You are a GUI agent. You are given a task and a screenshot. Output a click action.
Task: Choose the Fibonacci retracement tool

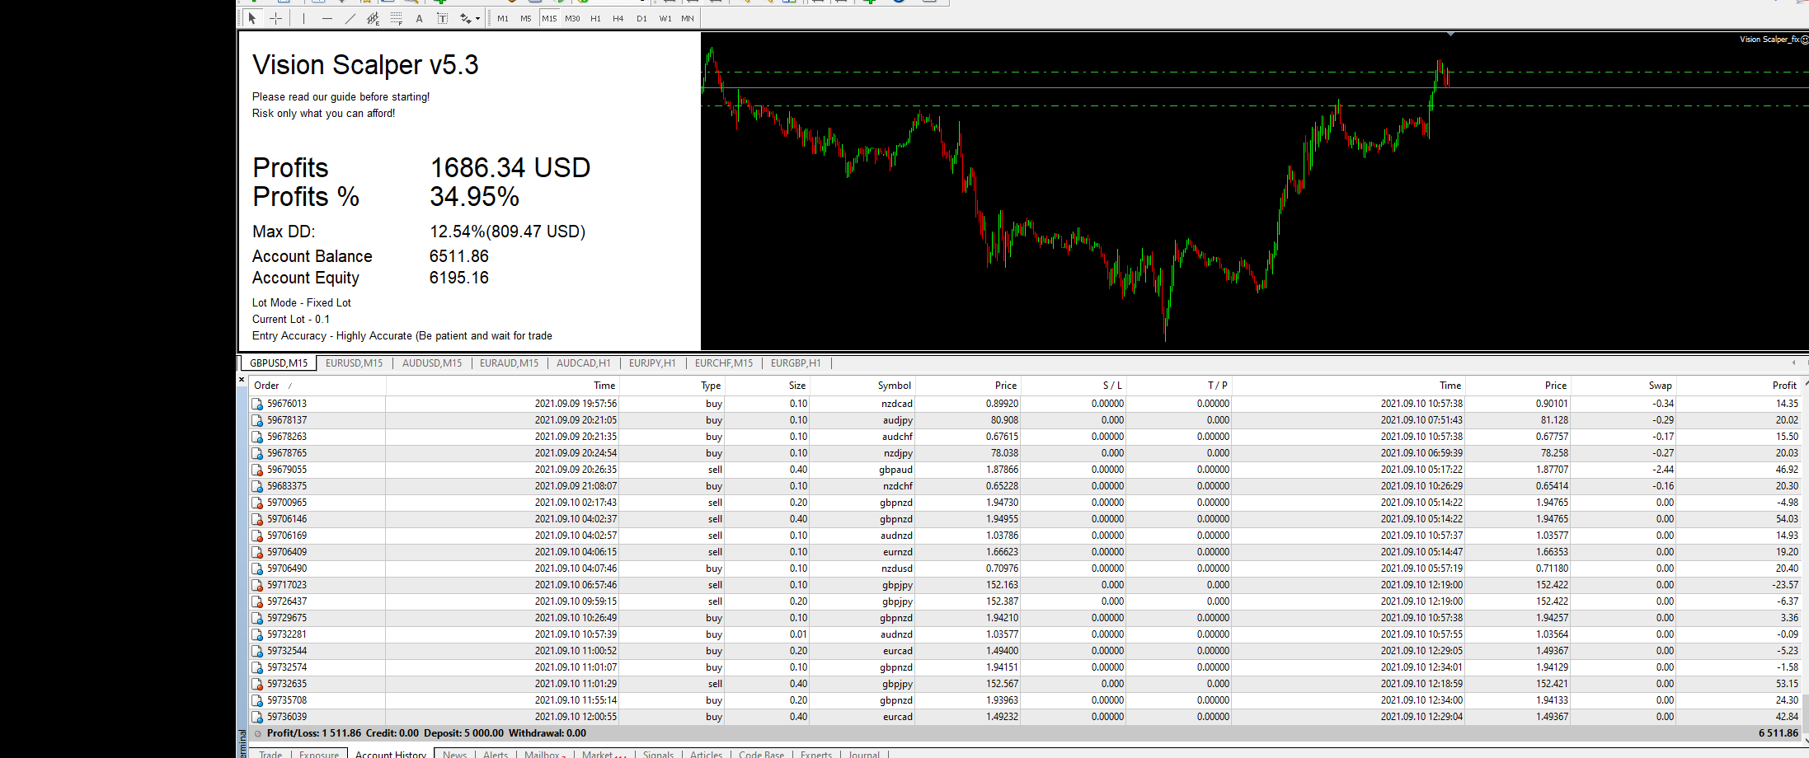click(396, 18)
